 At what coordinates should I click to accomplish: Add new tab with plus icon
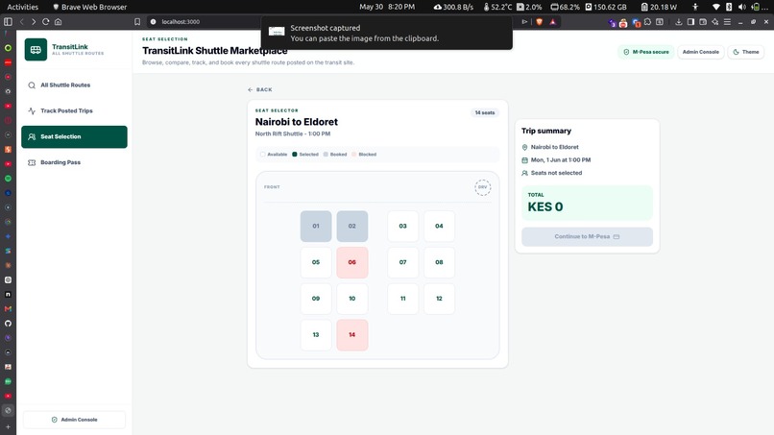pos(8,426)
